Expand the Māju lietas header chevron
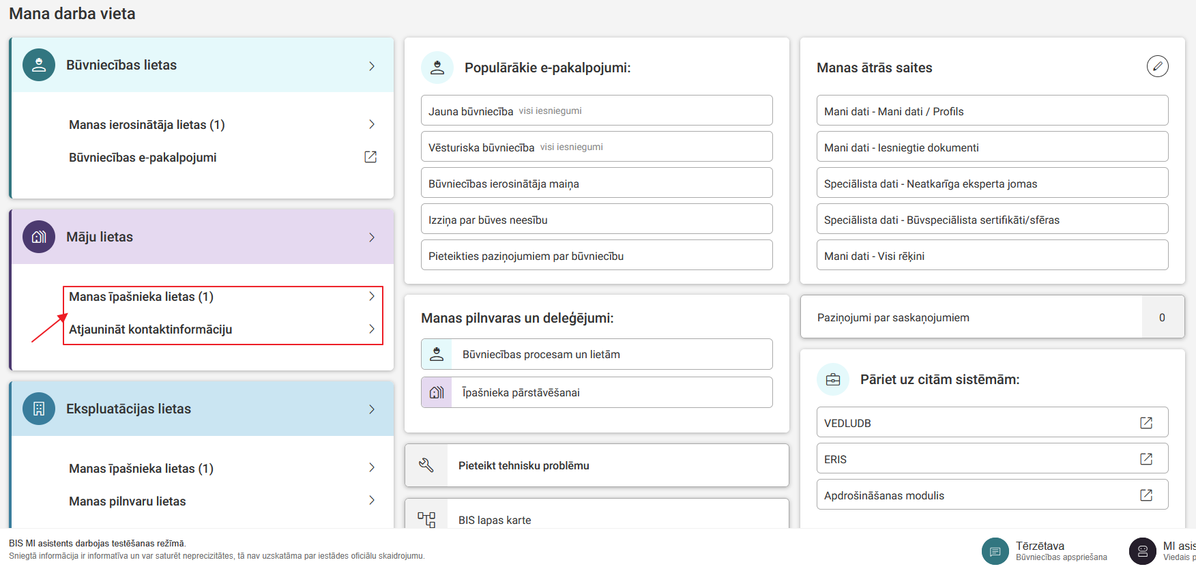Screen dimensions: 1196x571 coord(372,237)
